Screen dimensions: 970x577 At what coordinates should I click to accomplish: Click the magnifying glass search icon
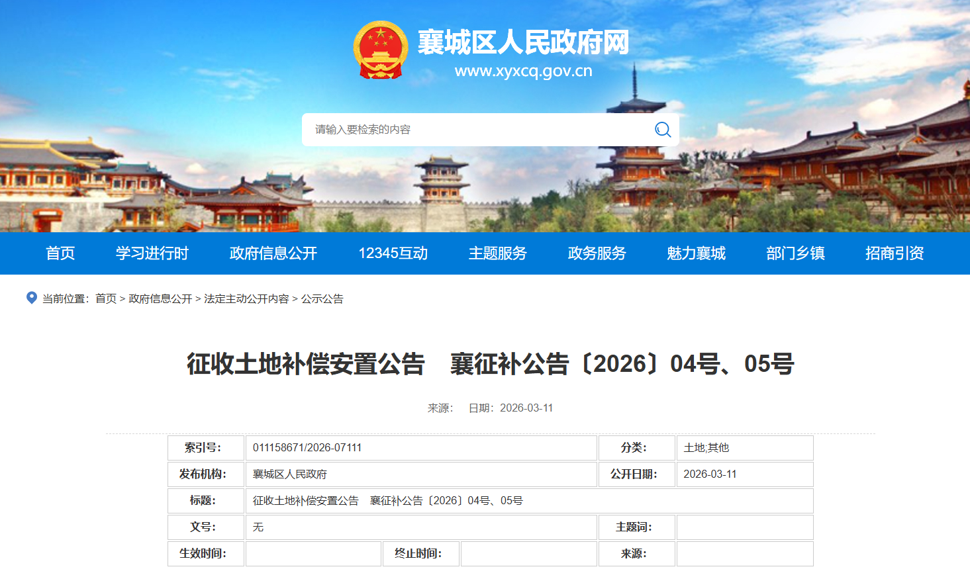(662, 130)
